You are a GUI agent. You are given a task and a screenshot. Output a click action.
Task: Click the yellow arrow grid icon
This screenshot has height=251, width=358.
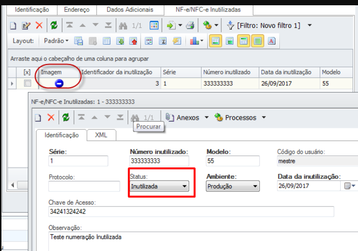point(177,41)
